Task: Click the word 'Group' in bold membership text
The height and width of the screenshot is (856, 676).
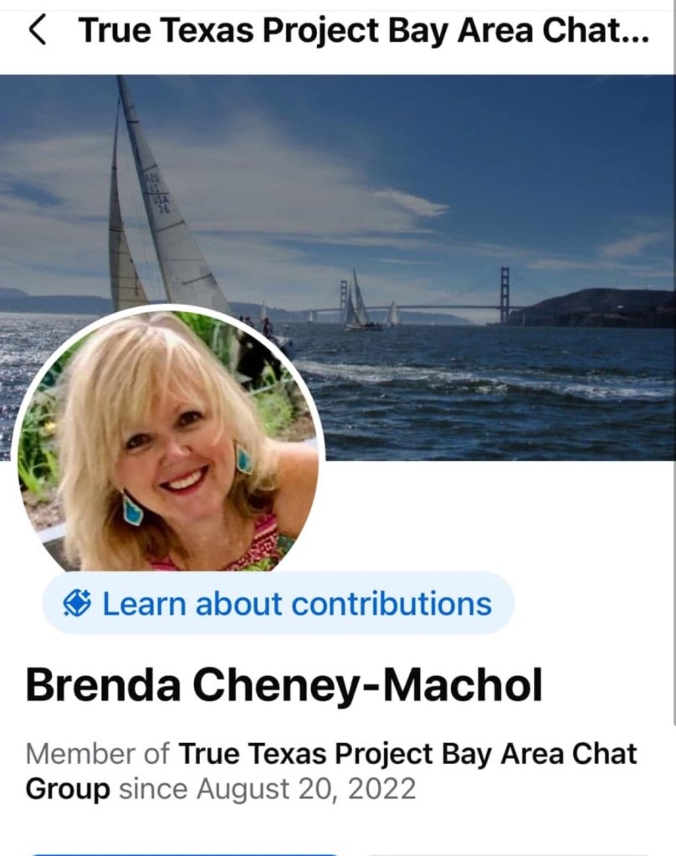Action: pyautogui.click(x=68, y=789)
